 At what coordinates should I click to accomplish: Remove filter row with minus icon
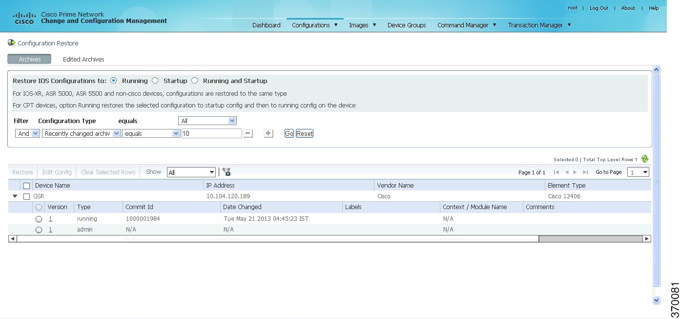(248, 133)
